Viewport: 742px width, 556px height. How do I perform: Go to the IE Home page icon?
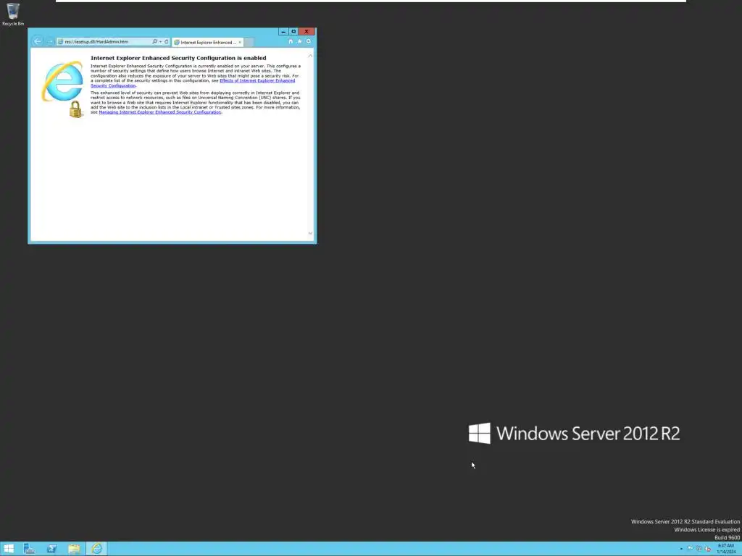click(291, 41)
